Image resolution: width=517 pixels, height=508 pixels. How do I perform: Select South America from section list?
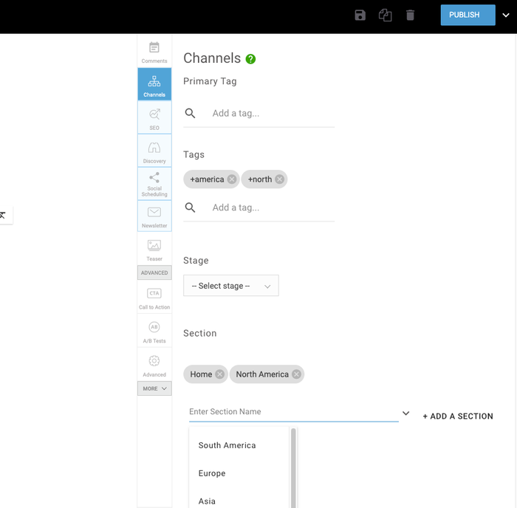tap(227, 445)
